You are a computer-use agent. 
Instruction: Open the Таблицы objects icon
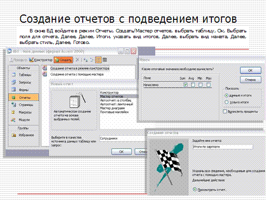[x=14, y=75]
